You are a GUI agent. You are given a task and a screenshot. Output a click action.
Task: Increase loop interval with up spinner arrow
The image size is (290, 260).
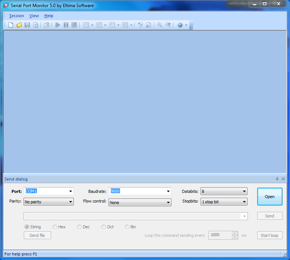[x=234, y=233]
